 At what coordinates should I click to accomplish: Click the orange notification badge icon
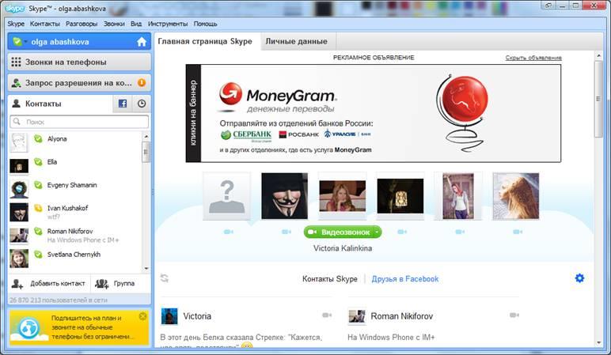click(142, 82)
